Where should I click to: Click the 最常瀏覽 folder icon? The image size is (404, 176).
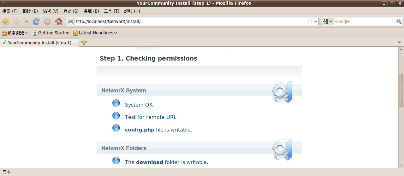point(4,33)
